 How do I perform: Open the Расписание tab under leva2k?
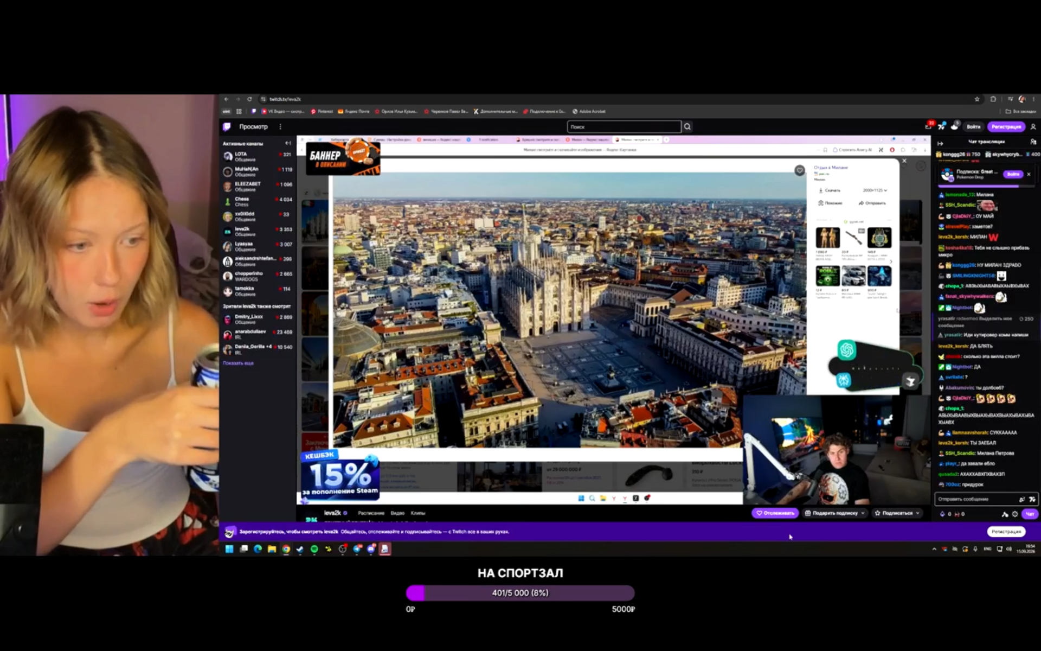(x=371, y=513)
